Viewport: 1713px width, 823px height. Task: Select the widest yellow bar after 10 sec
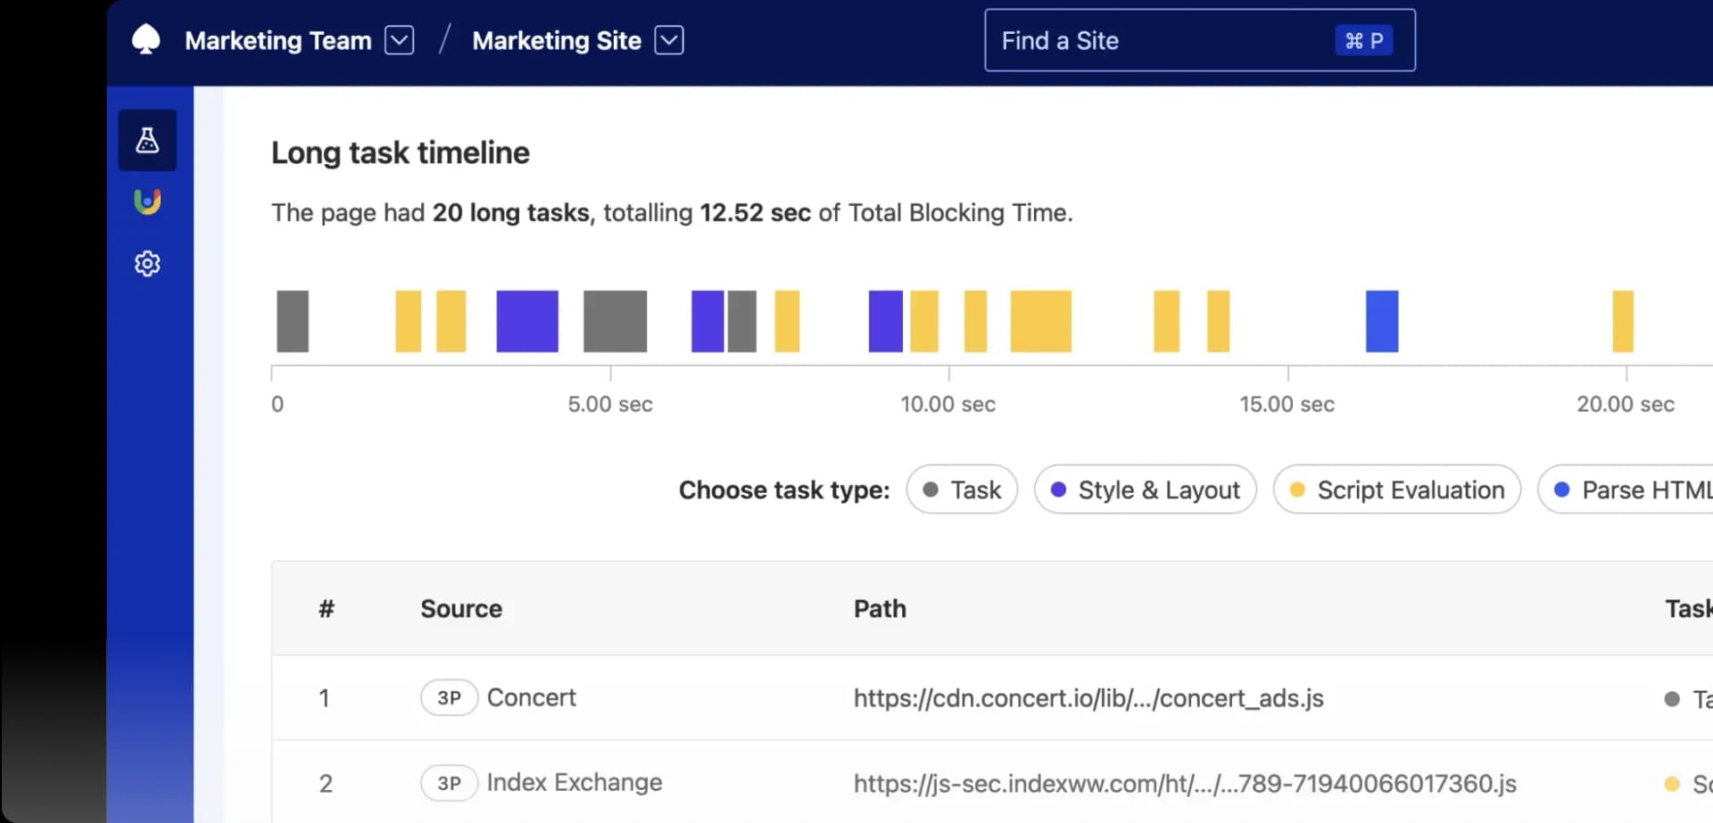pyautogui.click(x=1040, y=321)
